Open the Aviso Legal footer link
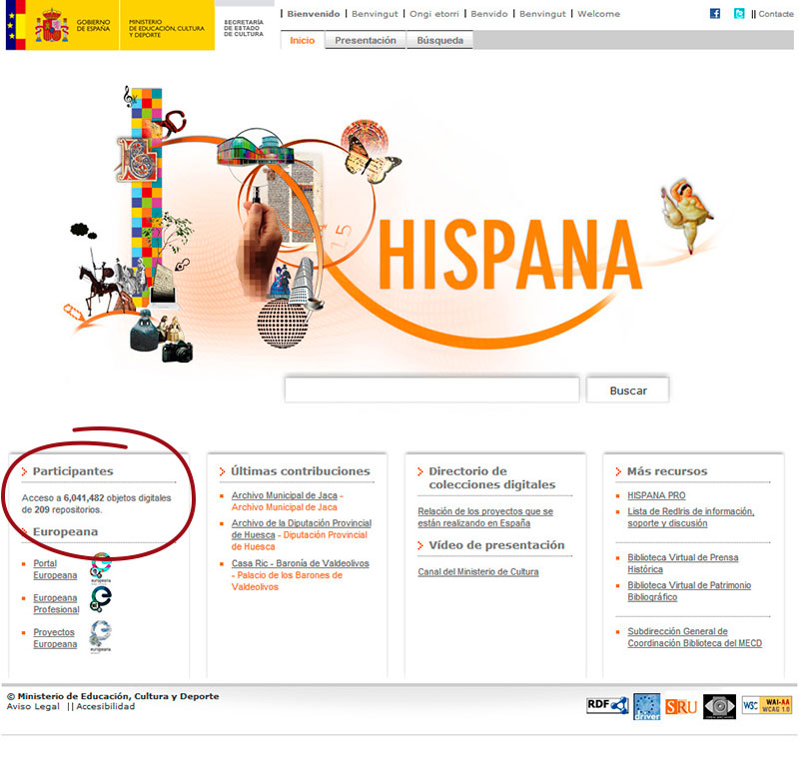The image size is (799, 763). 33,706
